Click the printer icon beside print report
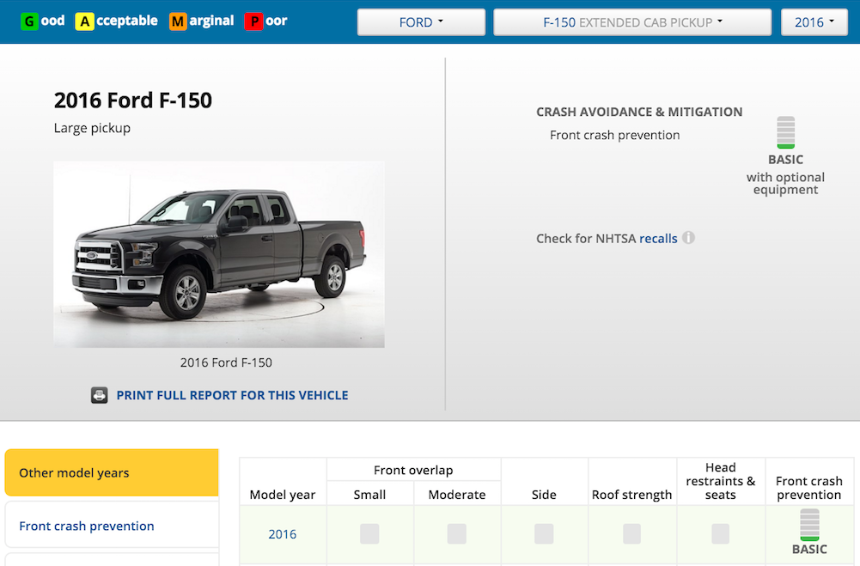Viewport: 860px width, 566px height. click(100, 395)
